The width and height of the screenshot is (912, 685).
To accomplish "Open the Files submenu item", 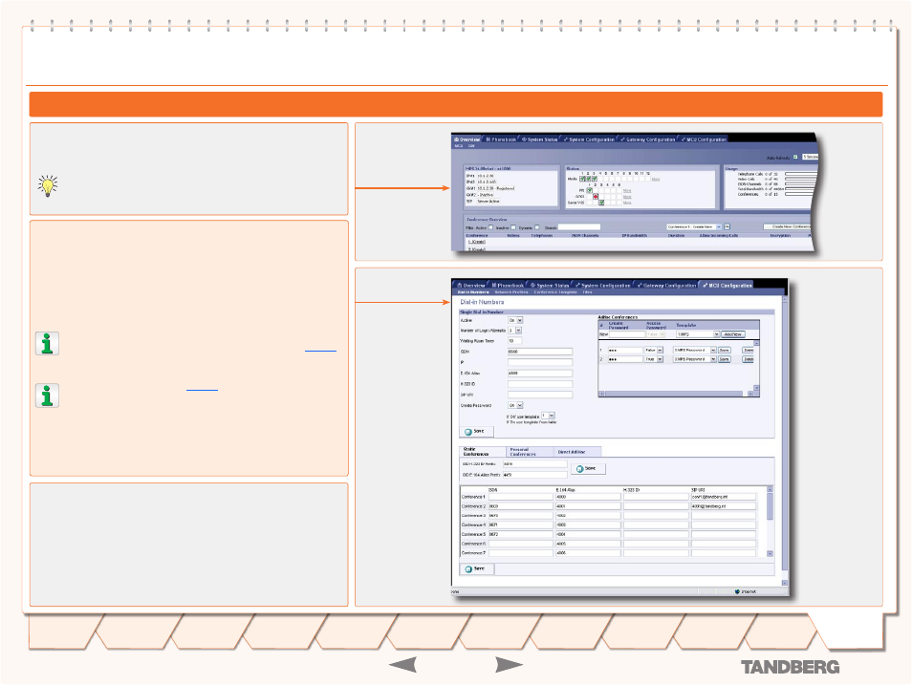I will point(588,292).
